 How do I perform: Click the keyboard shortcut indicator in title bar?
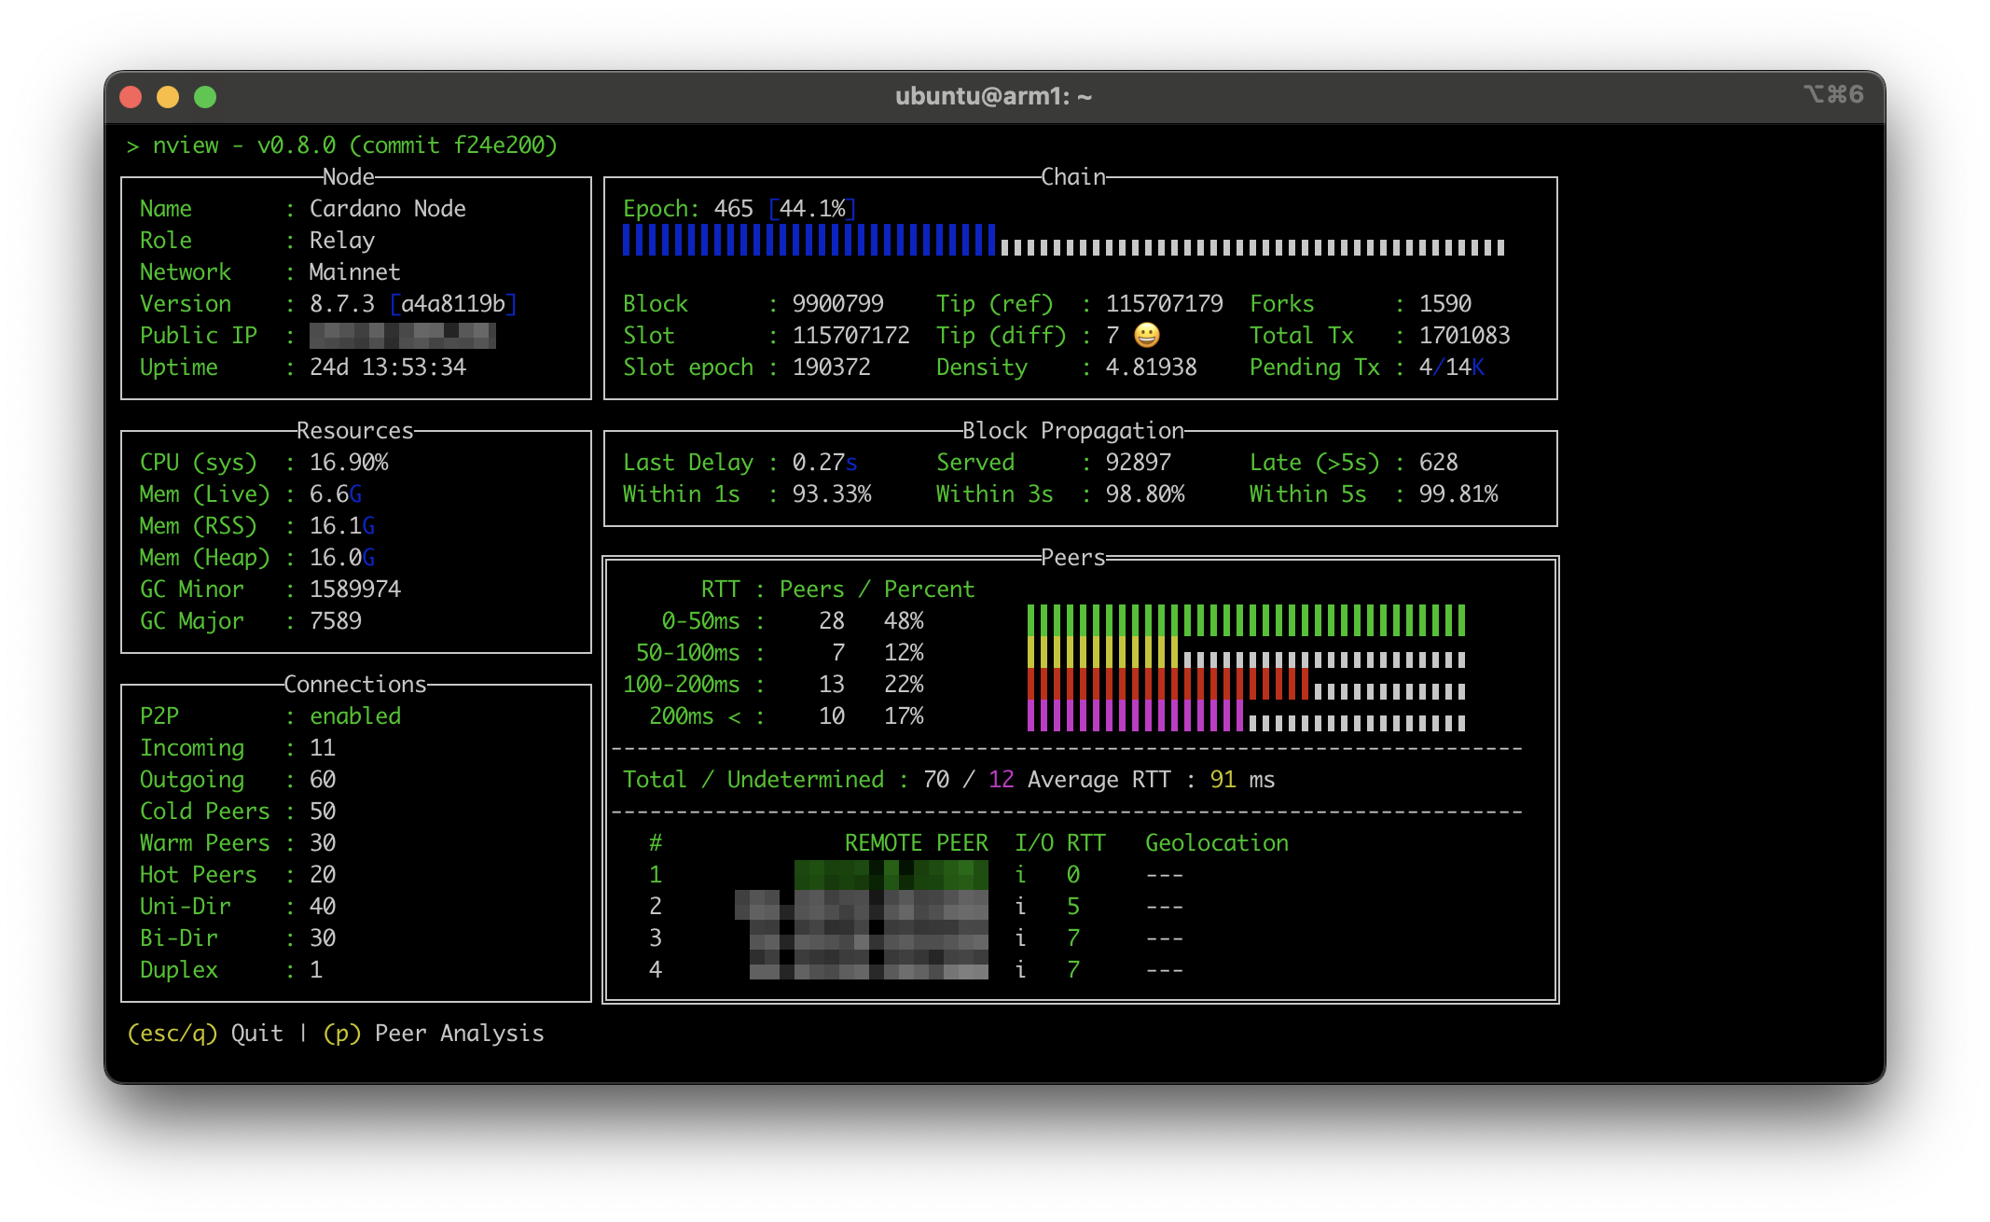click(x=1832, y=94)
